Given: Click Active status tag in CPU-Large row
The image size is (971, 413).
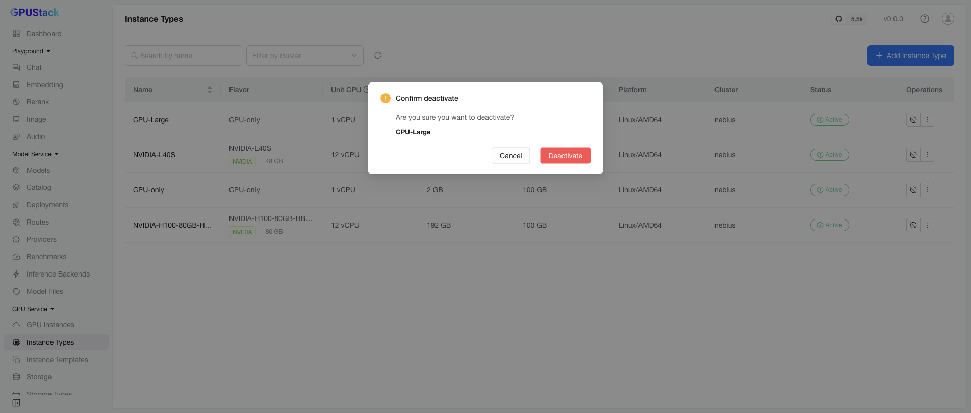Looking at the screenshot, I should coord(829,120).
